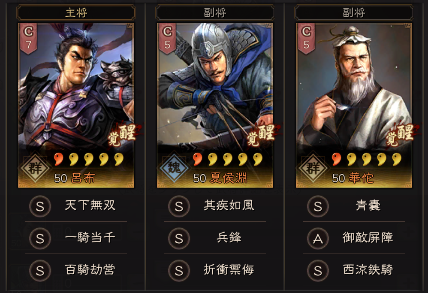This screenshot has height=293, width=428.
Task: Select the 夏侯淵 general card portrait
Action: [215, 106]
